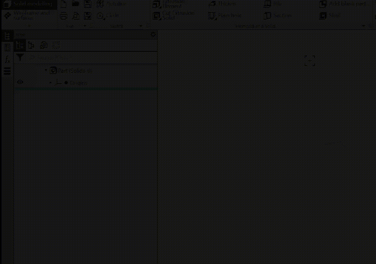
Task: Click the tree search input field
Action: [x=90, y=57]
